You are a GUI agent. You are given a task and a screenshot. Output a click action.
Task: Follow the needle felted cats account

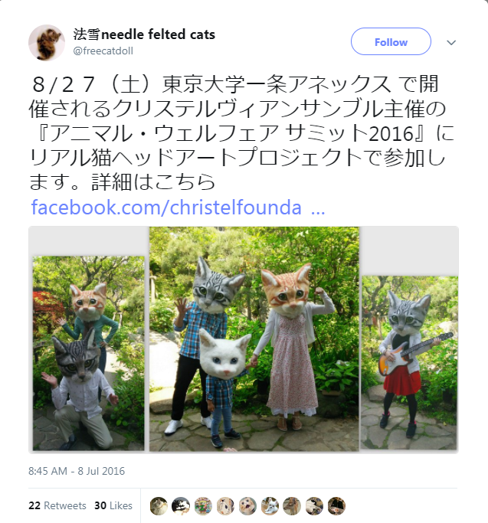coord(391,41)
